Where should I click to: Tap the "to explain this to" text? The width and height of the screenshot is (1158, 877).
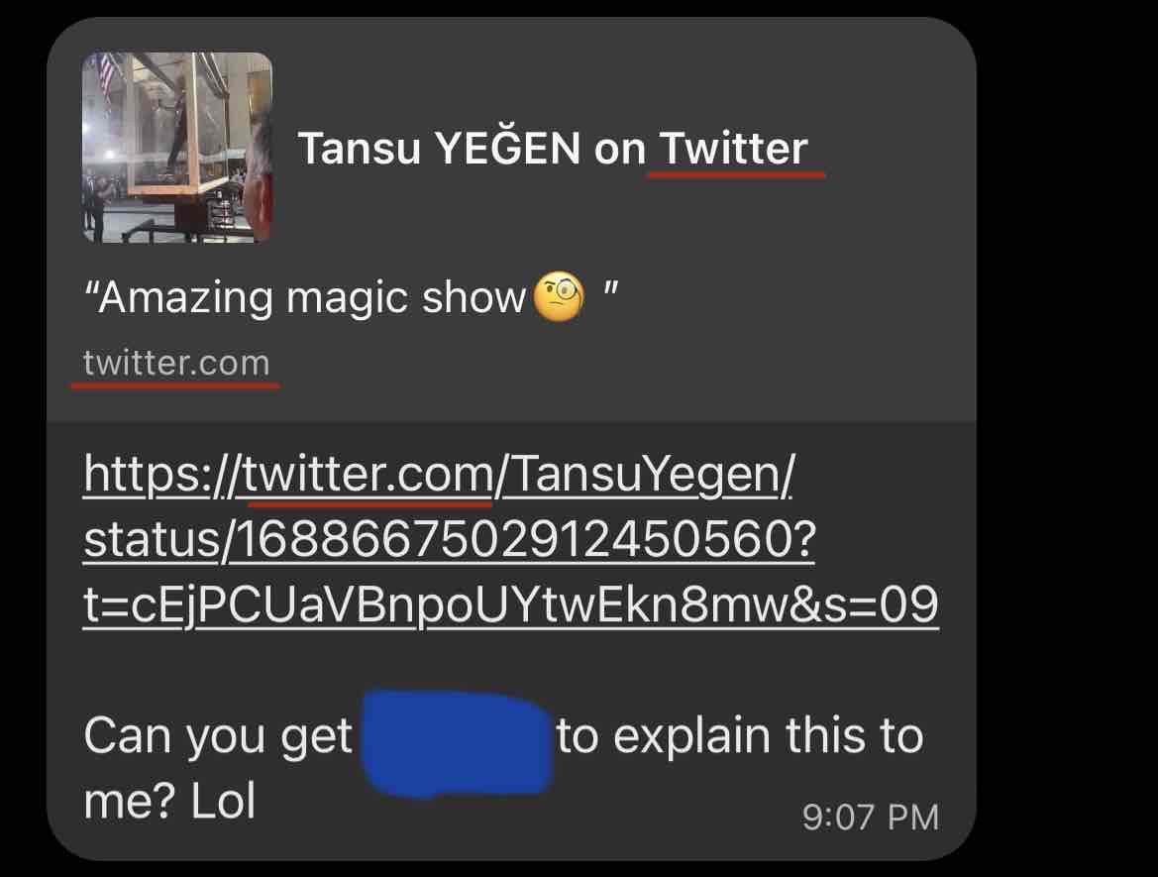click(740, 736)
